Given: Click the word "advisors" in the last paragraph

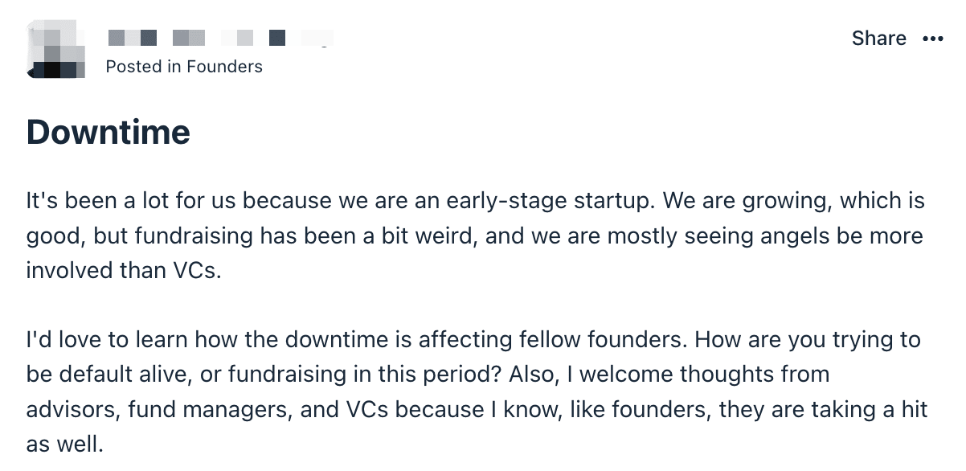Looking at the screenshot, I should point(74,409).
